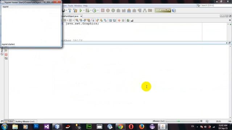Viewport: 232px width, 130px height.
Task: Open the Run Project dropdown arrow
Action: coord(84,10)
